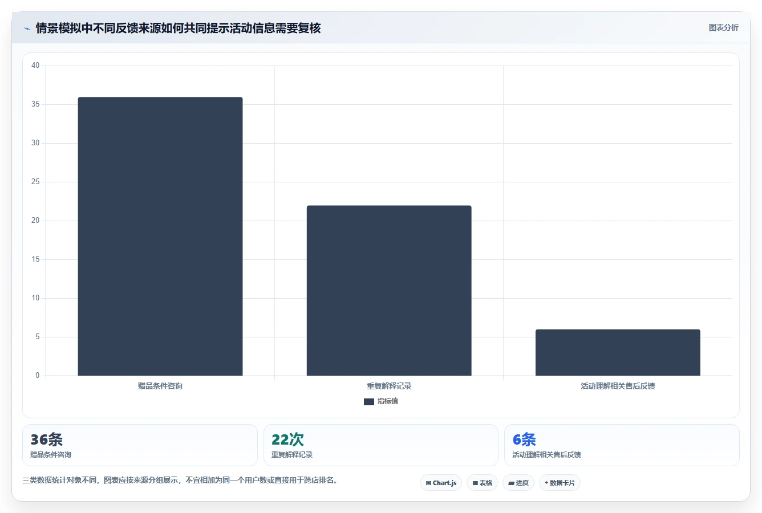Select the Chart.js chip

441,483
